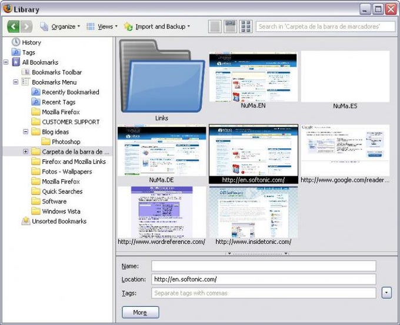Select the Windows Vista folder
Image resolution: width=400 pixels, height=325 pixels.
click(61, 212)
